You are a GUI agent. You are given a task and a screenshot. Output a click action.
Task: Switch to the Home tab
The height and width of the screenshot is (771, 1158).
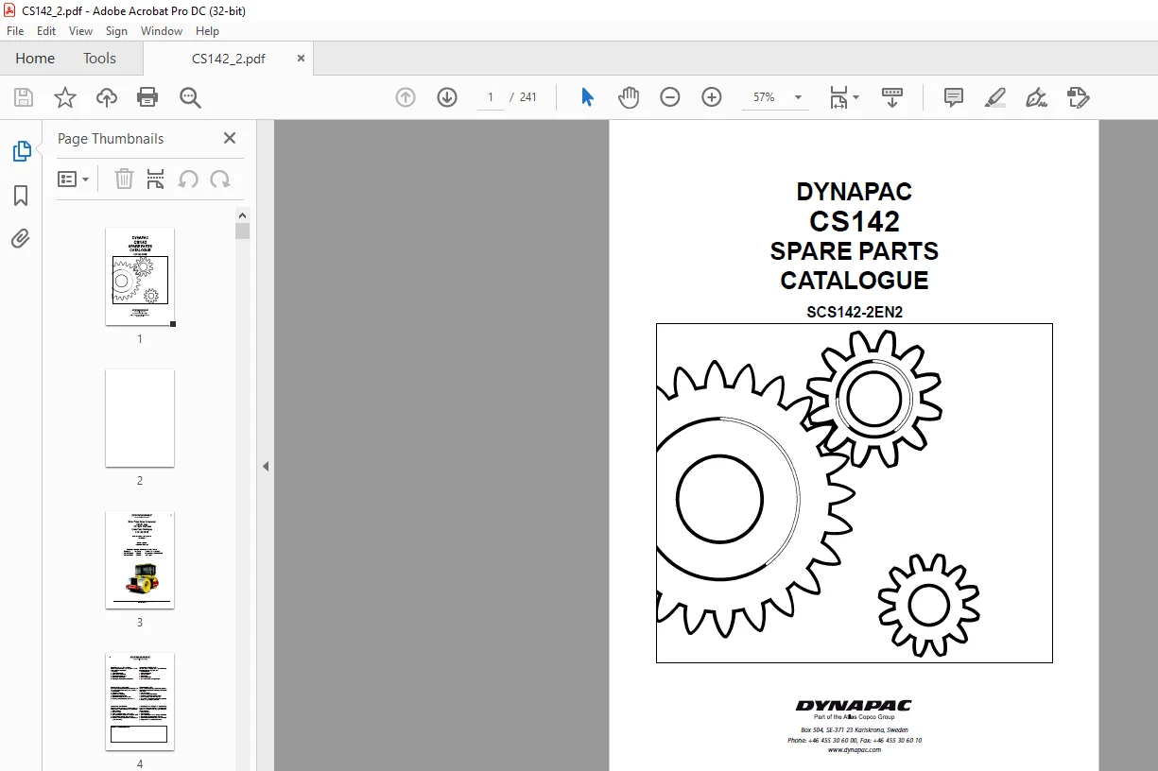point(35,58)
